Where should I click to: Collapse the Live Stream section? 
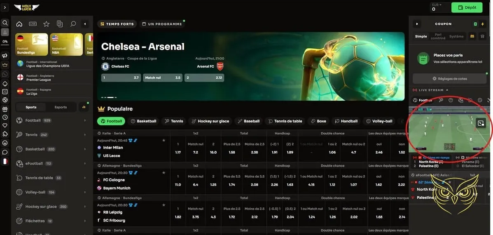click(446, 90)
